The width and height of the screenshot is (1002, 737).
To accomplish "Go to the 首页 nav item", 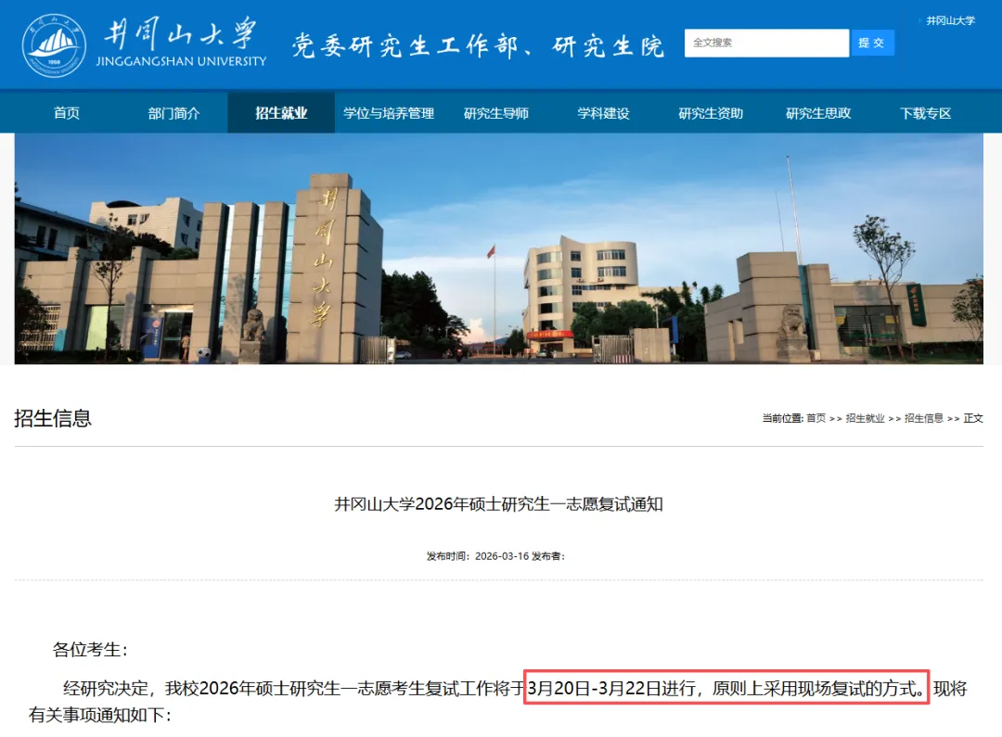I will point(67,113).
